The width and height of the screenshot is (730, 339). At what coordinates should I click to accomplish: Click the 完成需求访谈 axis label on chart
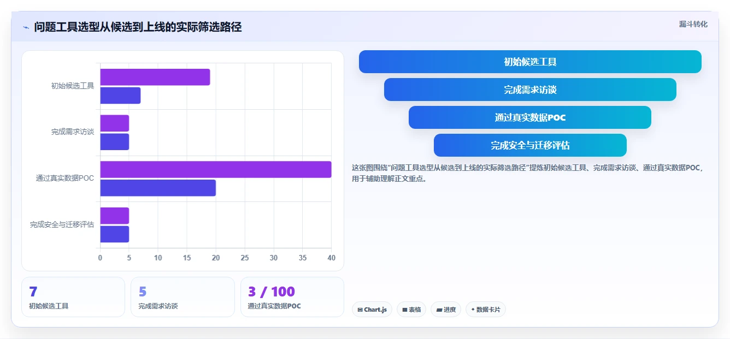click(73, 132)
